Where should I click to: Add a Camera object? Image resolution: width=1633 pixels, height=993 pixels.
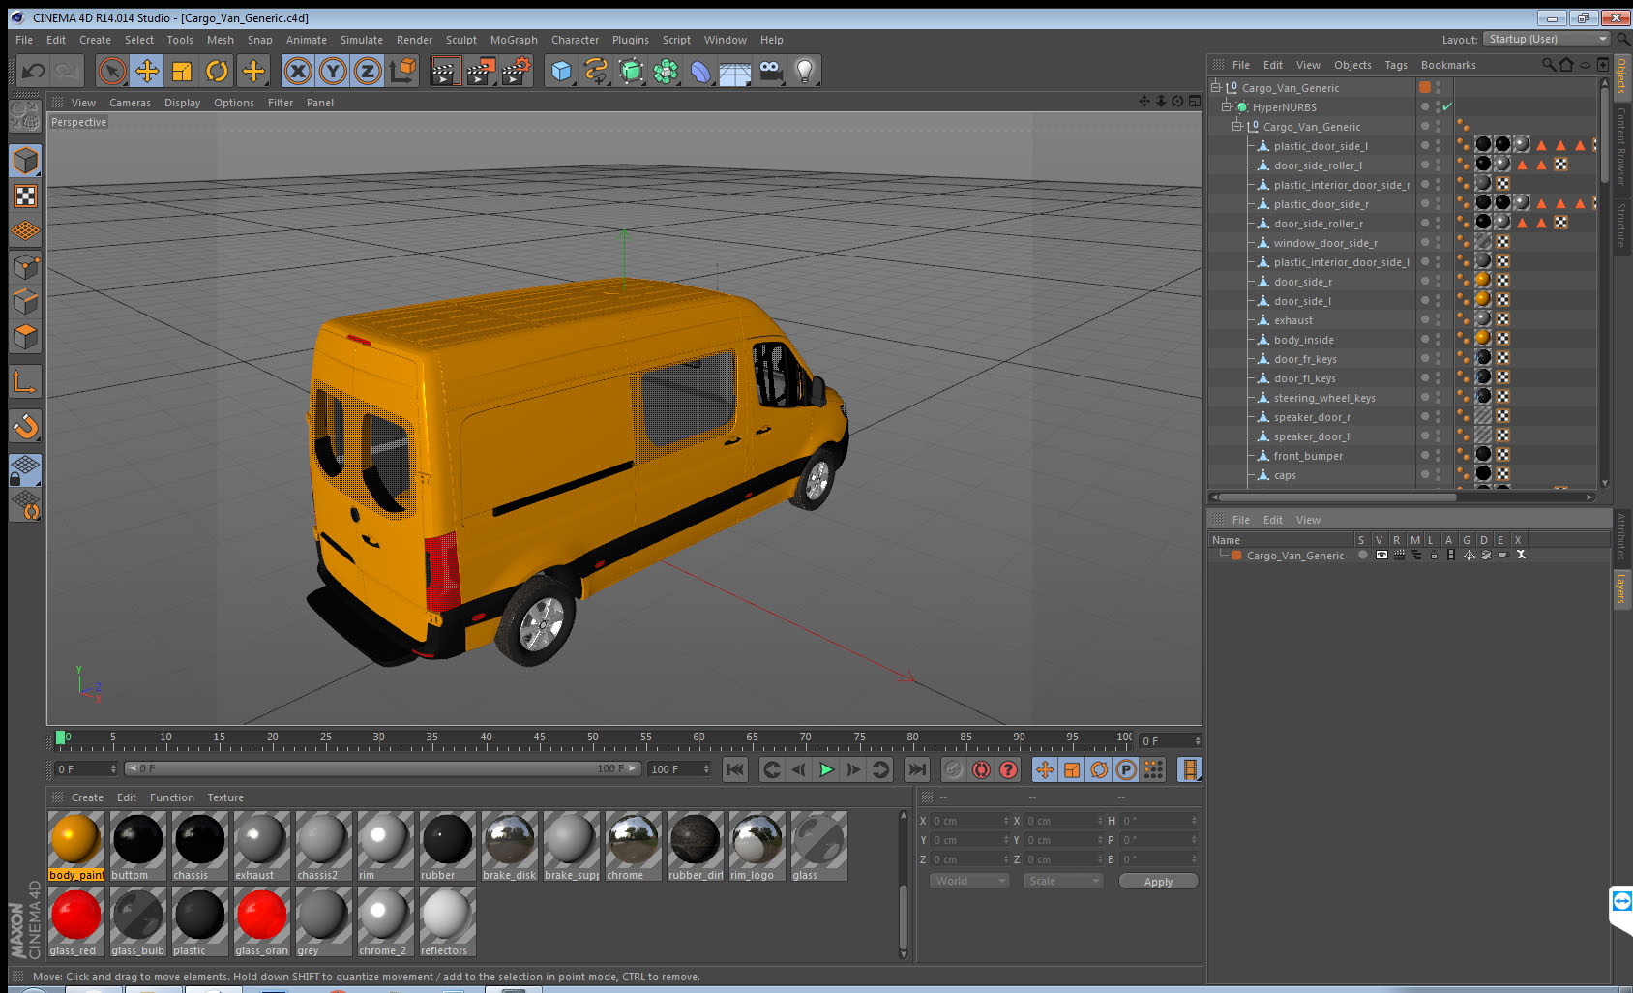point(770,71)
